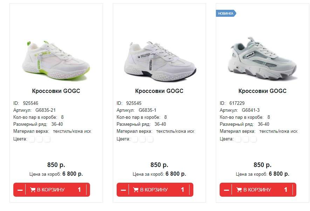This screenshot has height=211, width=310.
Task: Add green-soled sneaker G6835-21 to cart
Action: pyautogui.click(x=47, y=190)
